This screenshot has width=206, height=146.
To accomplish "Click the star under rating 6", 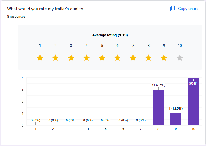I will pos(118,58).
